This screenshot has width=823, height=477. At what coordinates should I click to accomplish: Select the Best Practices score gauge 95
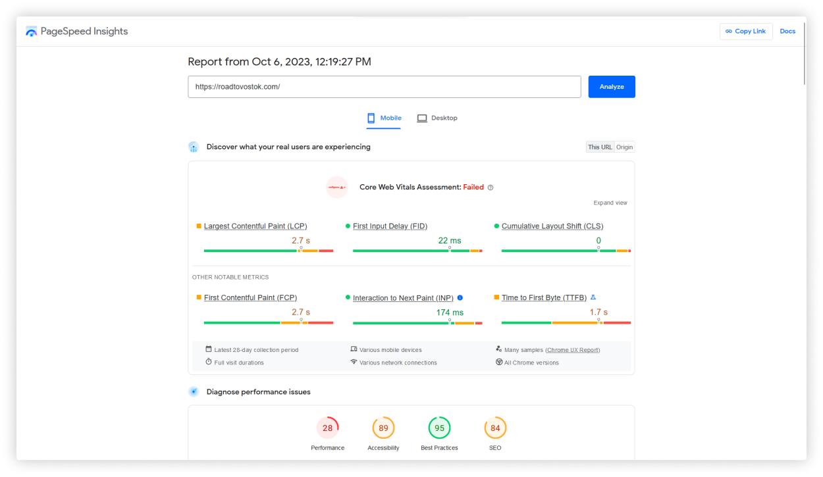(x=439, y=428)
